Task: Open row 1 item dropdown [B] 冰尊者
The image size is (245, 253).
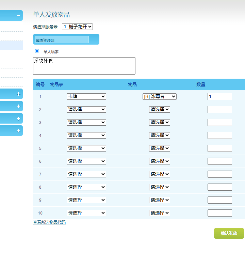Action: (x=160, y=96)
